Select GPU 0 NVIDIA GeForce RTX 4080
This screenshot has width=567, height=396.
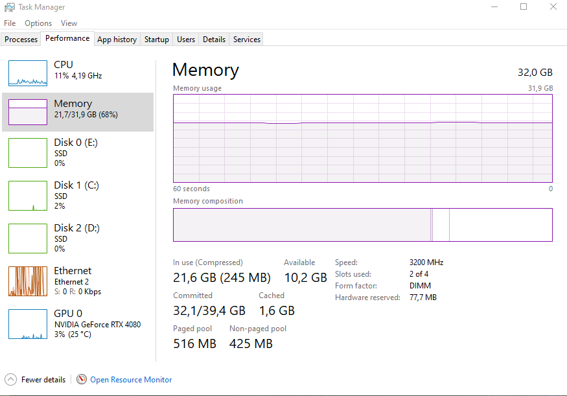[x=97, y=324]
